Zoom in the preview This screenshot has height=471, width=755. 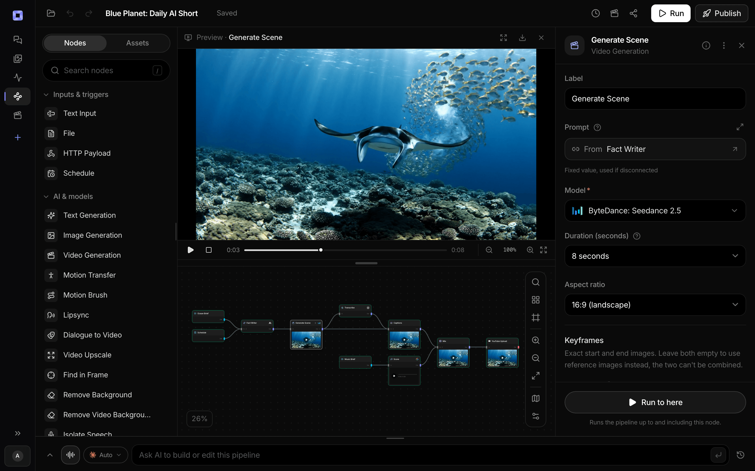530,250
